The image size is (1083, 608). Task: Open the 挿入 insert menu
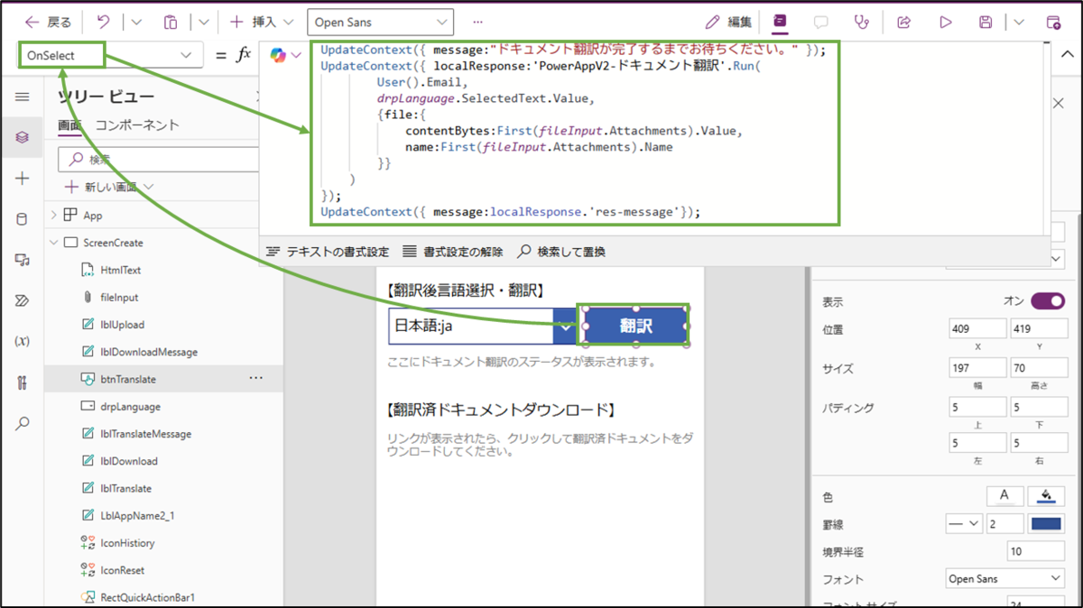(x=262, y=22)
